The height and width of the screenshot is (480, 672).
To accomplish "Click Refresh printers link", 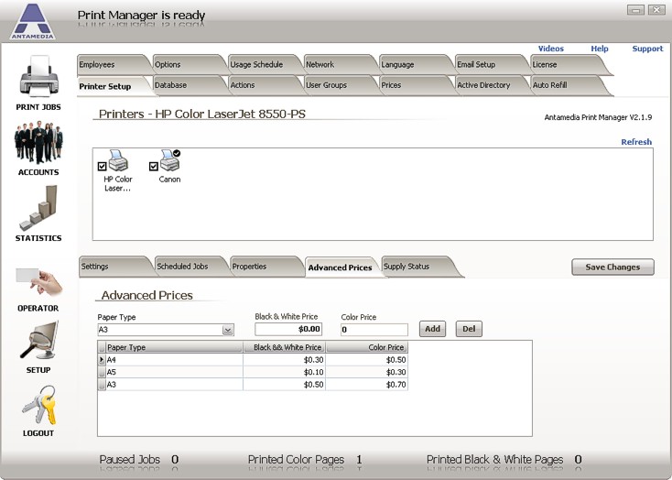I will click(x=636, y=142).
